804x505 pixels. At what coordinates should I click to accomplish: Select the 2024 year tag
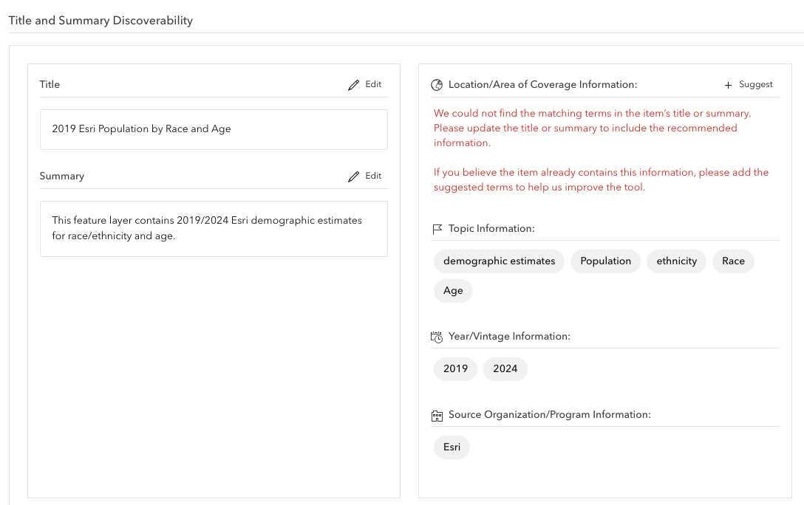(x=505, y=368)
